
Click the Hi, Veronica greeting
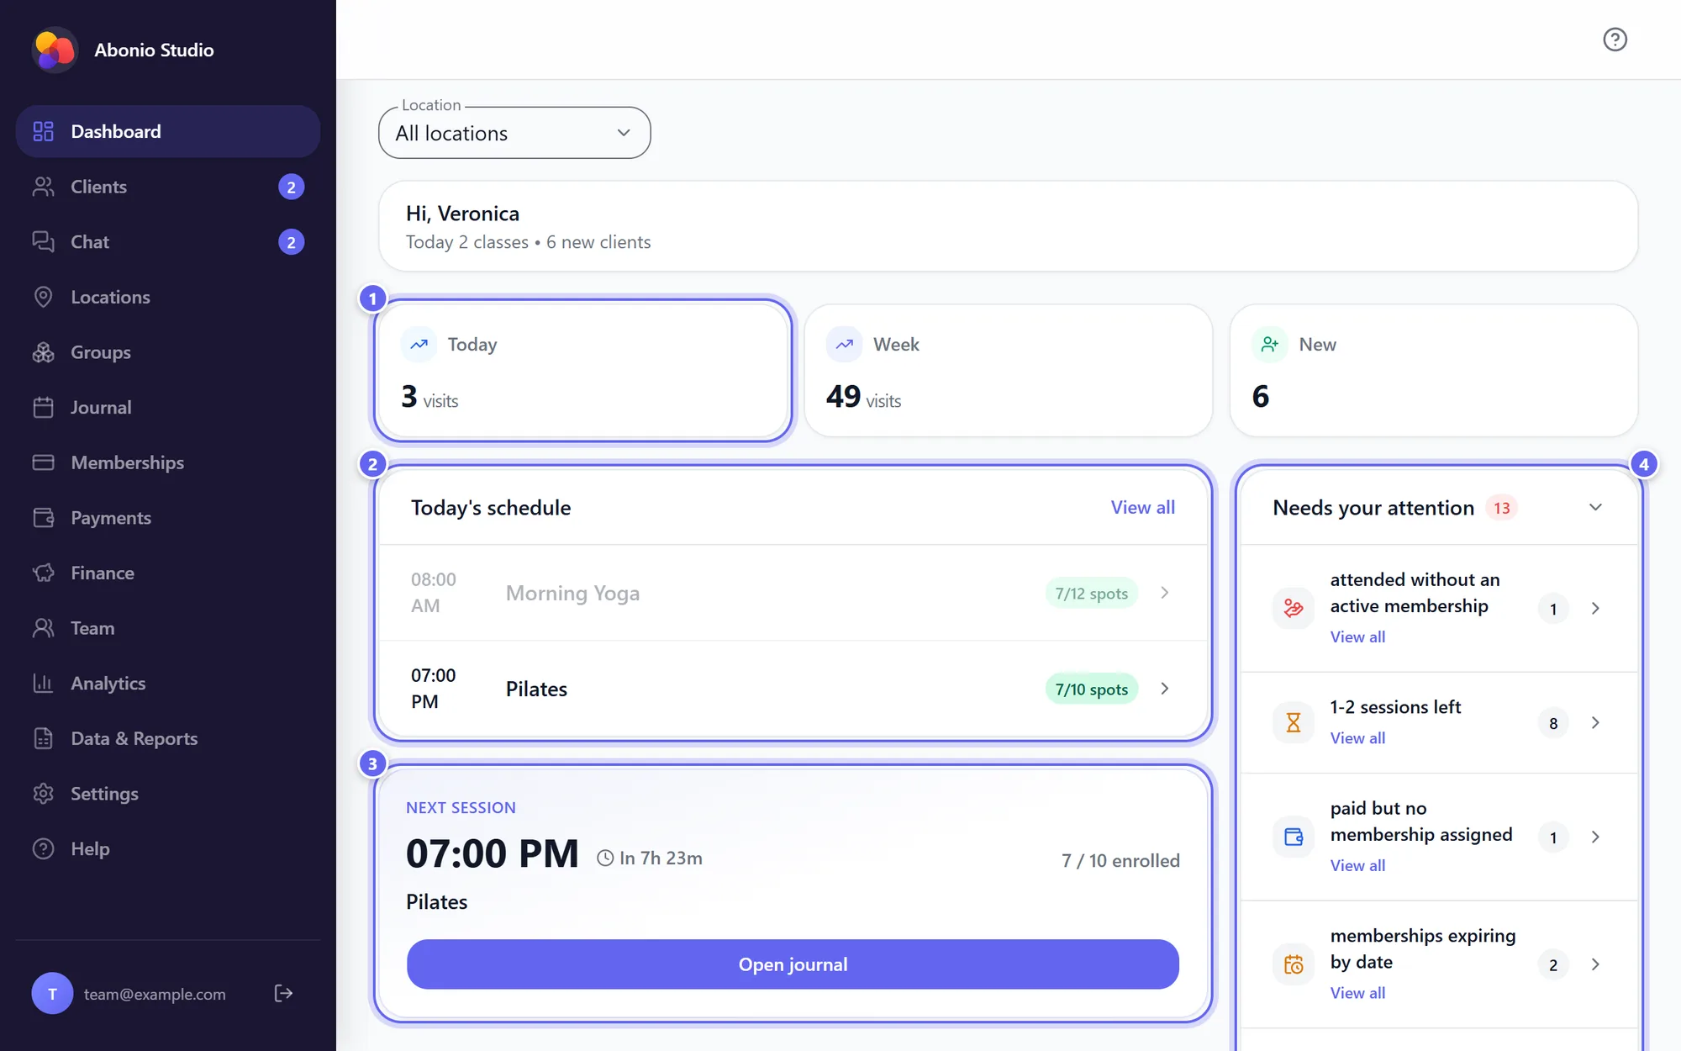coord(462,214)
